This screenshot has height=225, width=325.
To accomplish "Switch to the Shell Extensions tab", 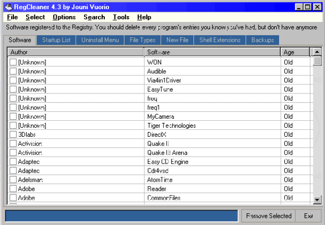I will click(220, 40).
